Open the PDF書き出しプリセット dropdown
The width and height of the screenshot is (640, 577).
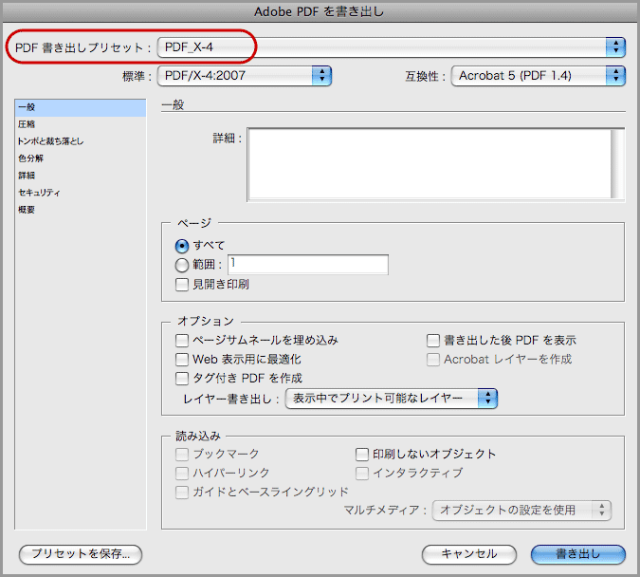coord(391,47)
